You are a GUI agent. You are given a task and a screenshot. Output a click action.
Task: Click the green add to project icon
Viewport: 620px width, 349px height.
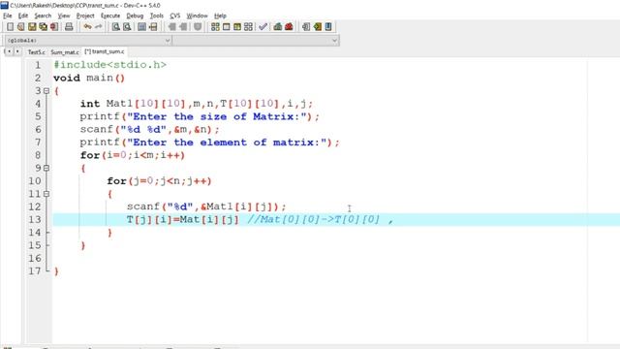[318, 27]
